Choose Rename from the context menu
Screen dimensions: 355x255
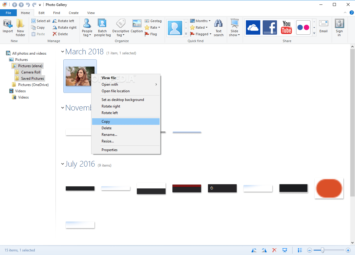point(109,134)
